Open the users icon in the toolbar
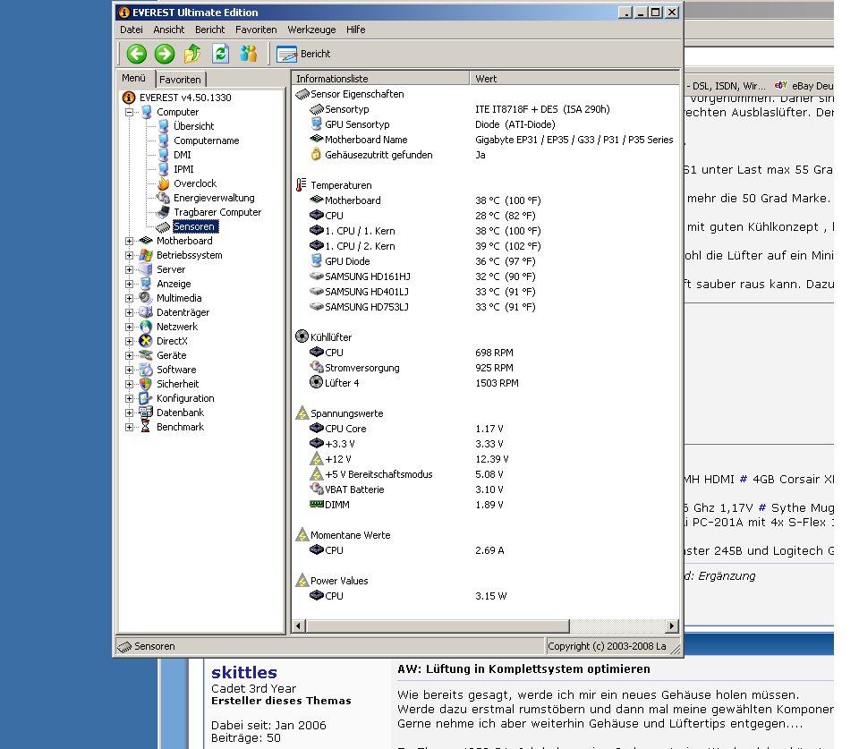Screen dimensions: 859x749 point(248,53)
